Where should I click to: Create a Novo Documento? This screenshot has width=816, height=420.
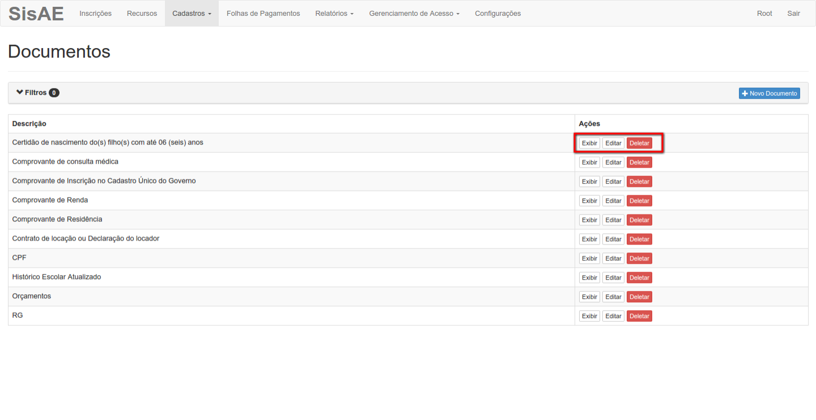[x=769, y=93]
